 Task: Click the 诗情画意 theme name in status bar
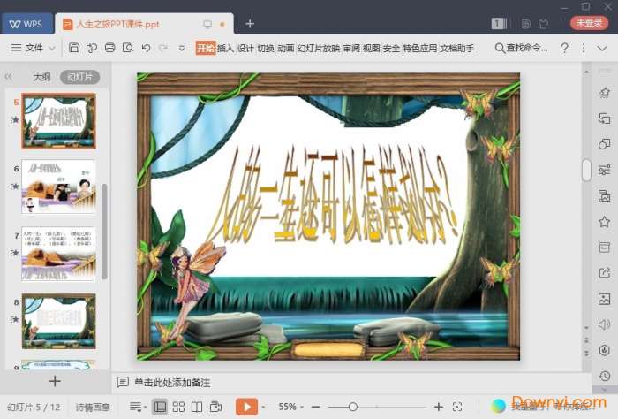pyautogui.click(x=93, y=408)
